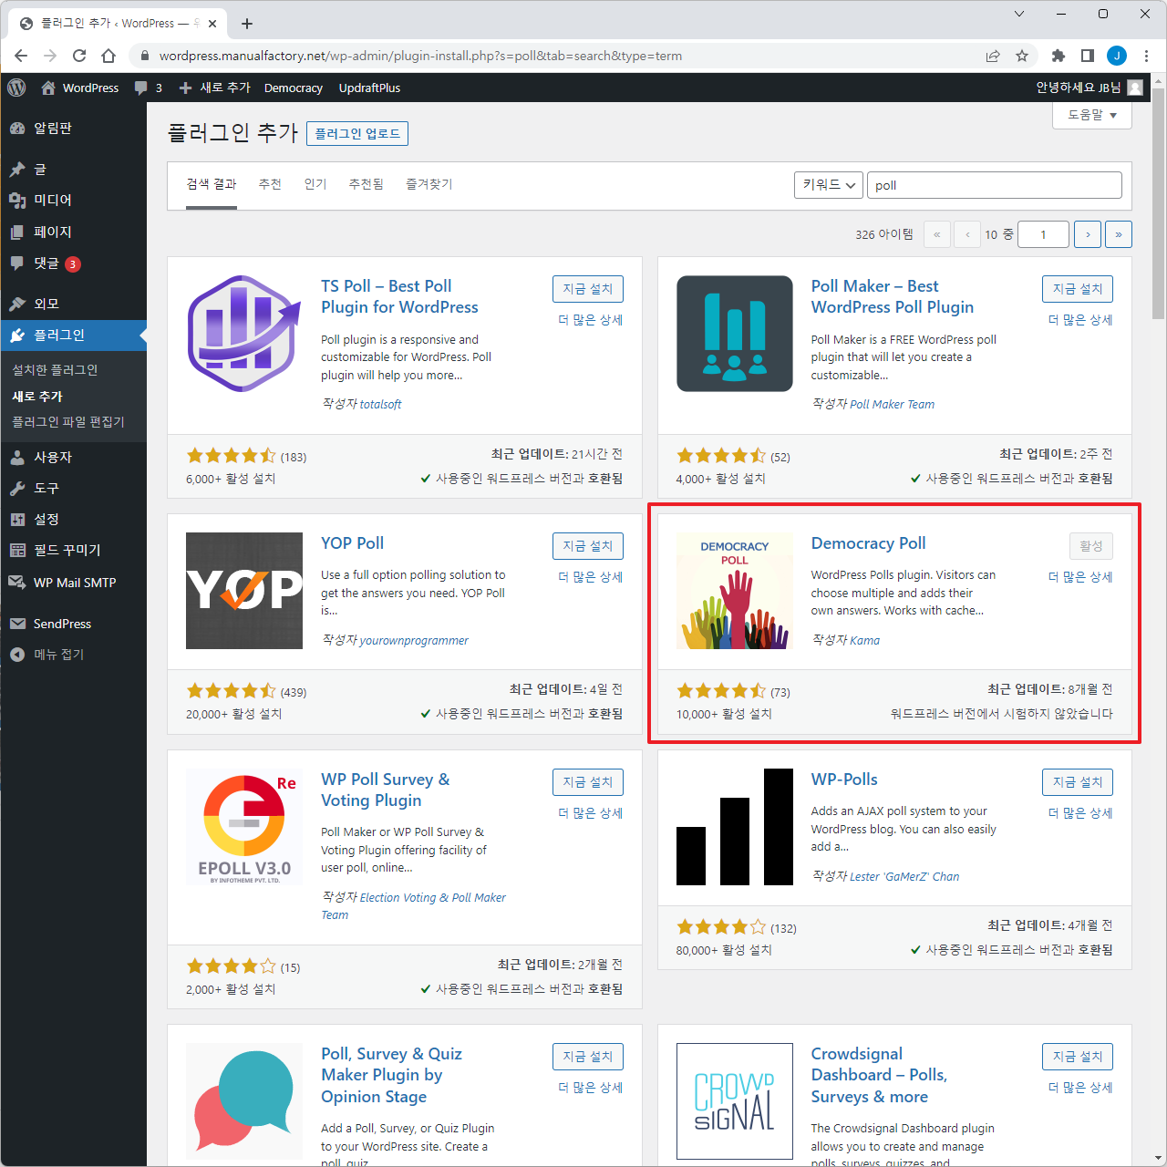The width and height of the screenshot is (1167, 1167).
Task: Open 외모 appearance menu in sidebar
Action: point(73,304)
